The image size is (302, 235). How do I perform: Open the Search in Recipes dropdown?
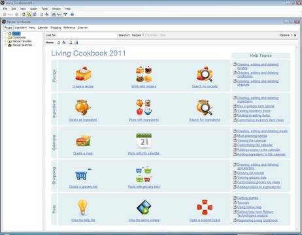point(138,35)
